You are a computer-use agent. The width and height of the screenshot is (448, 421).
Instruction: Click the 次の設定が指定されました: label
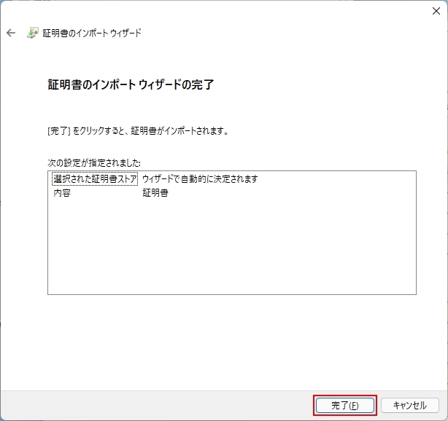[x=94, y=162]
